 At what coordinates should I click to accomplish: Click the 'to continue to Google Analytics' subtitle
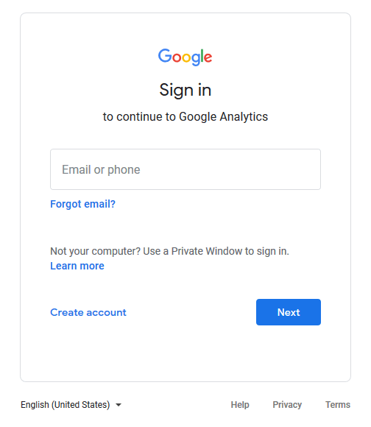click(185, 117)
